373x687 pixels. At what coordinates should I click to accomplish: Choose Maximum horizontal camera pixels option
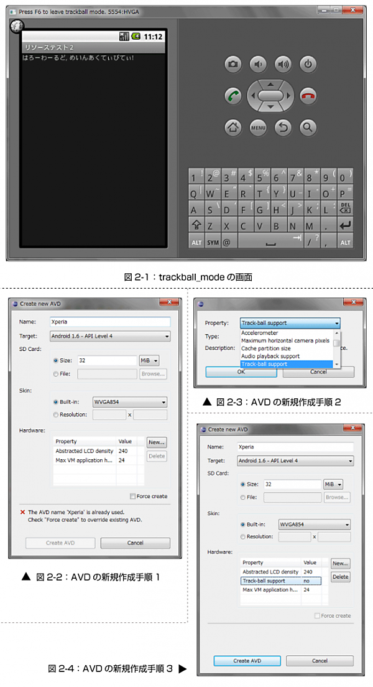(287, 340)
